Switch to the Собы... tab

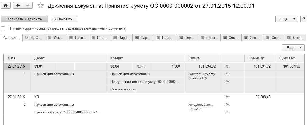tap(209, 37)
